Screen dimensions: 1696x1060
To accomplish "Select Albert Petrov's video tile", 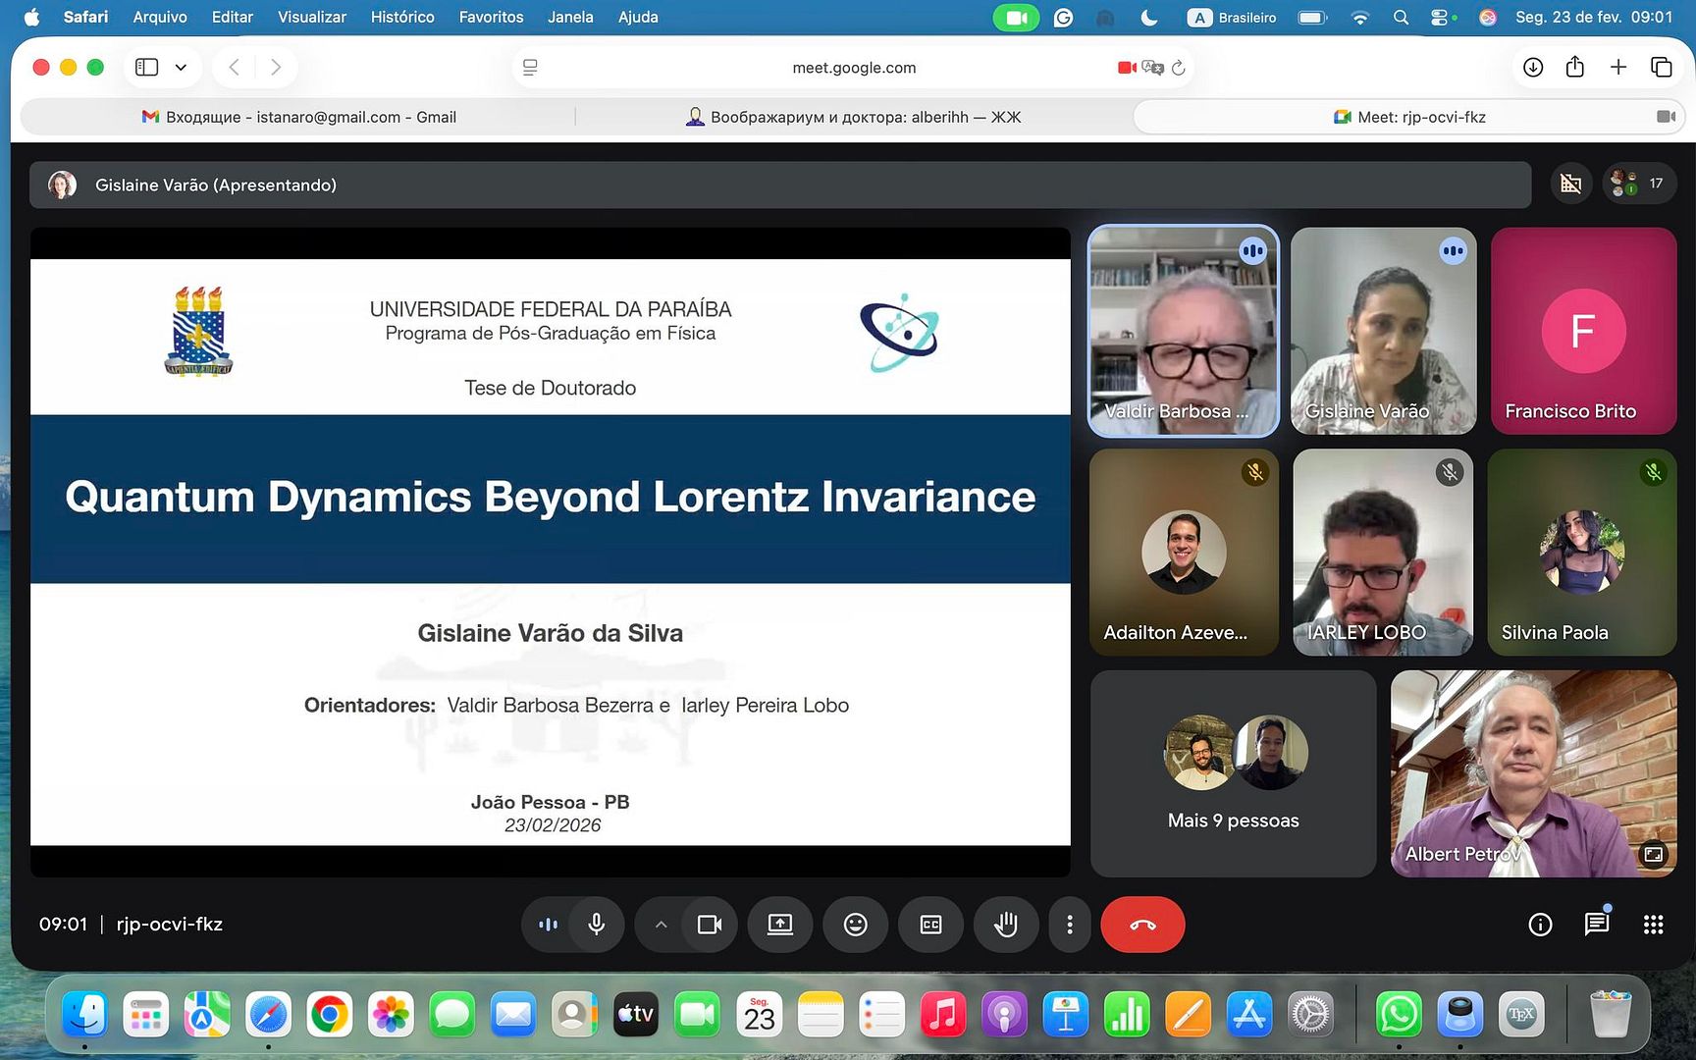I will click(1533, 773).
